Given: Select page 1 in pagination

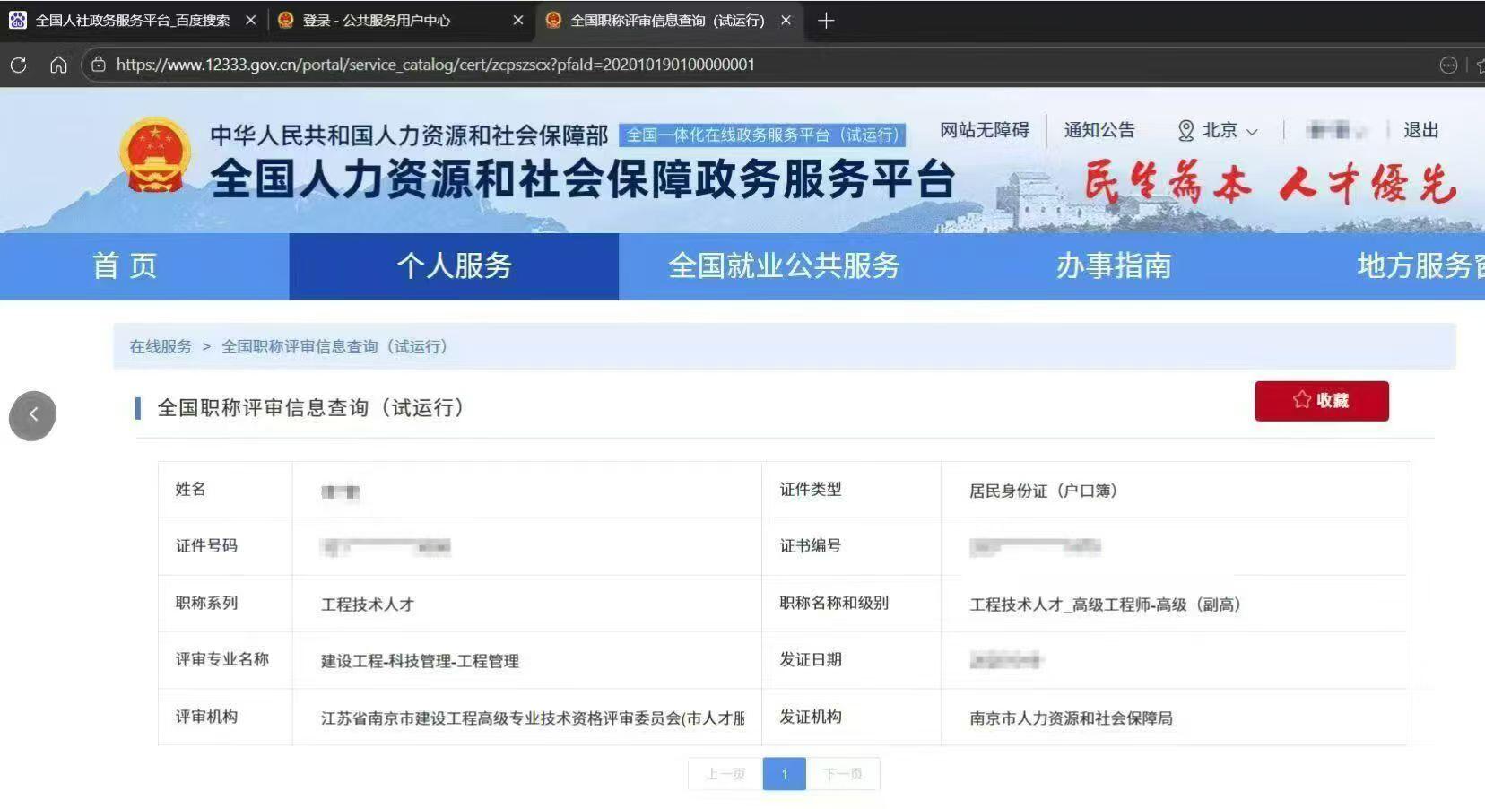Looking at the screenshot, I should click(x=785, y=774).
